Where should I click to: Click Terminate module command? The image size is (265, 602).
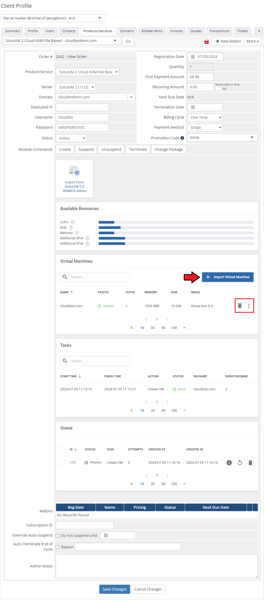(x=138, y=149)
